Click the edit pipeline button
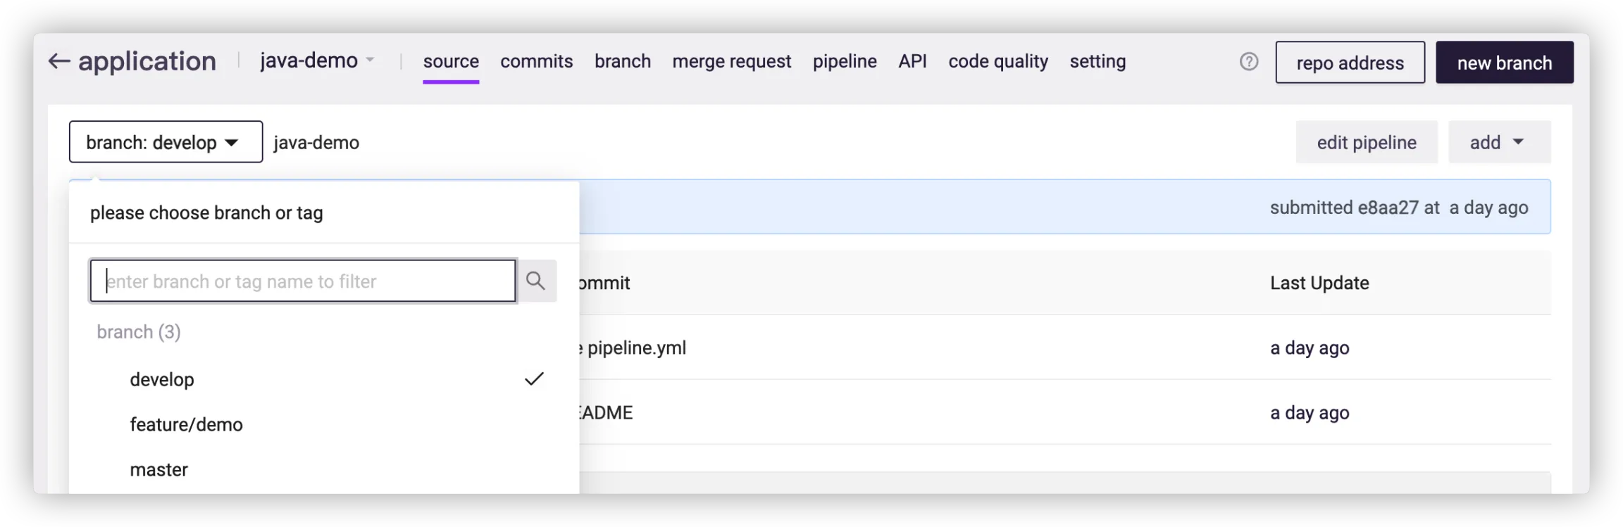 coord(1366,142)
